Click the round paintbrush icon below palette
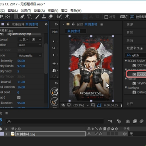The image size is (146, 146). 54,101
